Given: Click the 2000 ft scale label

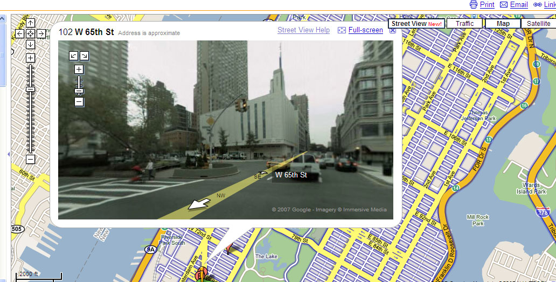Looking at the screenshot, I should 29,274.
